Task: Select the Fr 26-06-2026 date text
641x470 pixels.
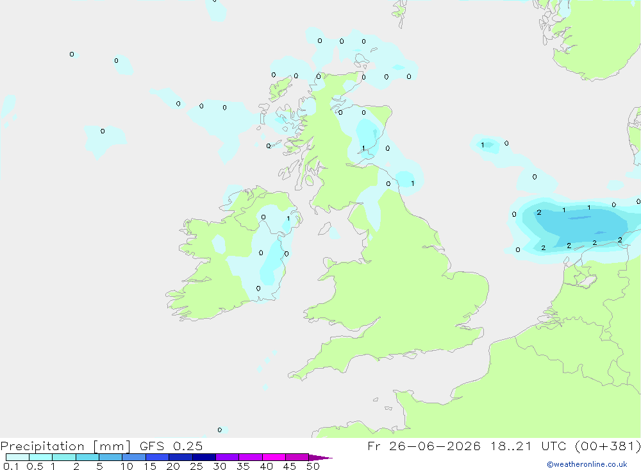Action: pos(424,446)
